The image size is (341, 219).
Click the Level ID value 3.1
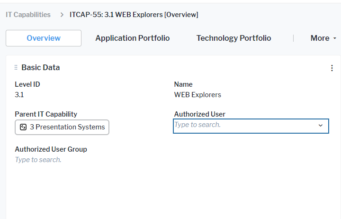click(x=19, y=94)
